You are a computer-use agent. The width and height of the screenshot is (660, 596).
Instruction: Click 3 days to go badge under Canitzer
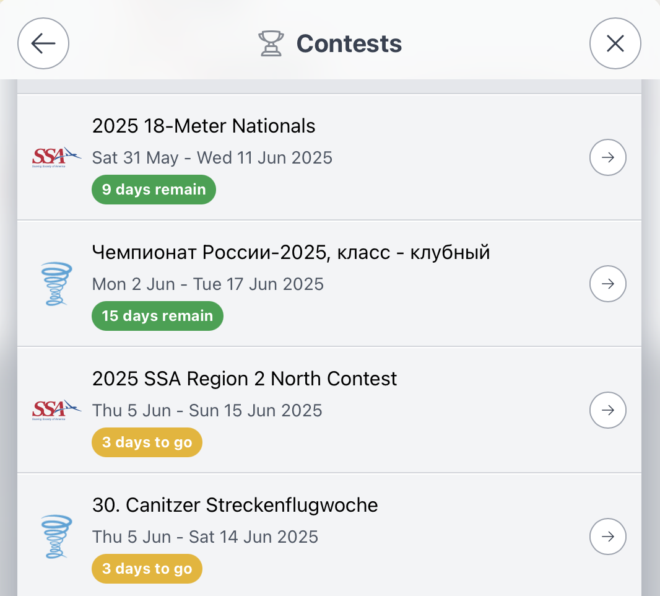[147, 569]
